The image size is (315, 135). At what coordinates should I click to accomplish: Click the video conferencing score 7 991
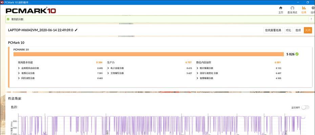coord(100,73)
